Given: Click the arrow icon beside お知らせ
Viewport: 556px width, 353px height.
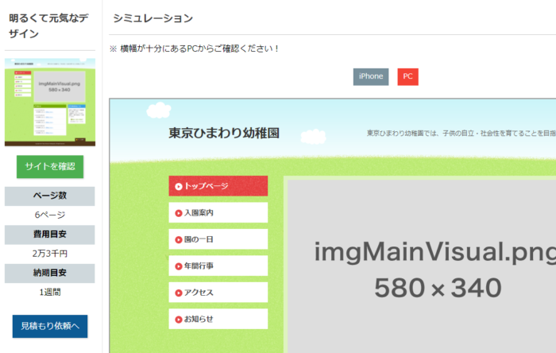Looking at the screenshot, I should coord(179,320).
